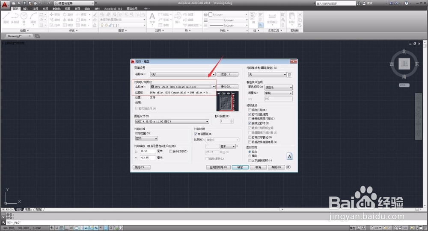The image size is (428, 231).
Task: Select the Measure (定距等分) tool
Action: (272, 18)
